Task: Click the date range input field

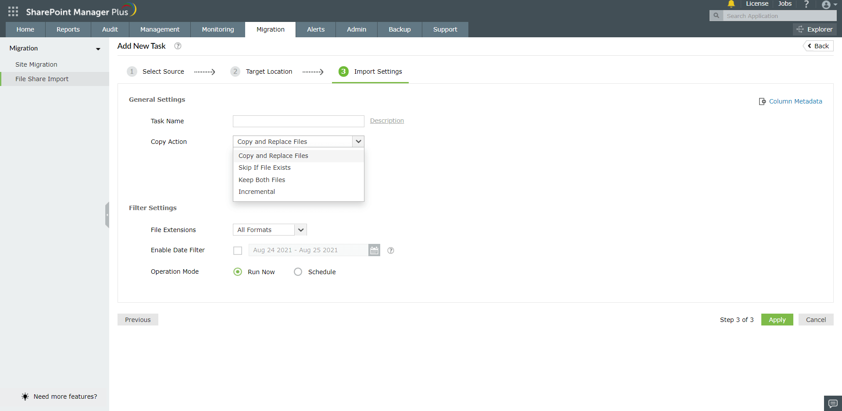Action: coord(308,250)
